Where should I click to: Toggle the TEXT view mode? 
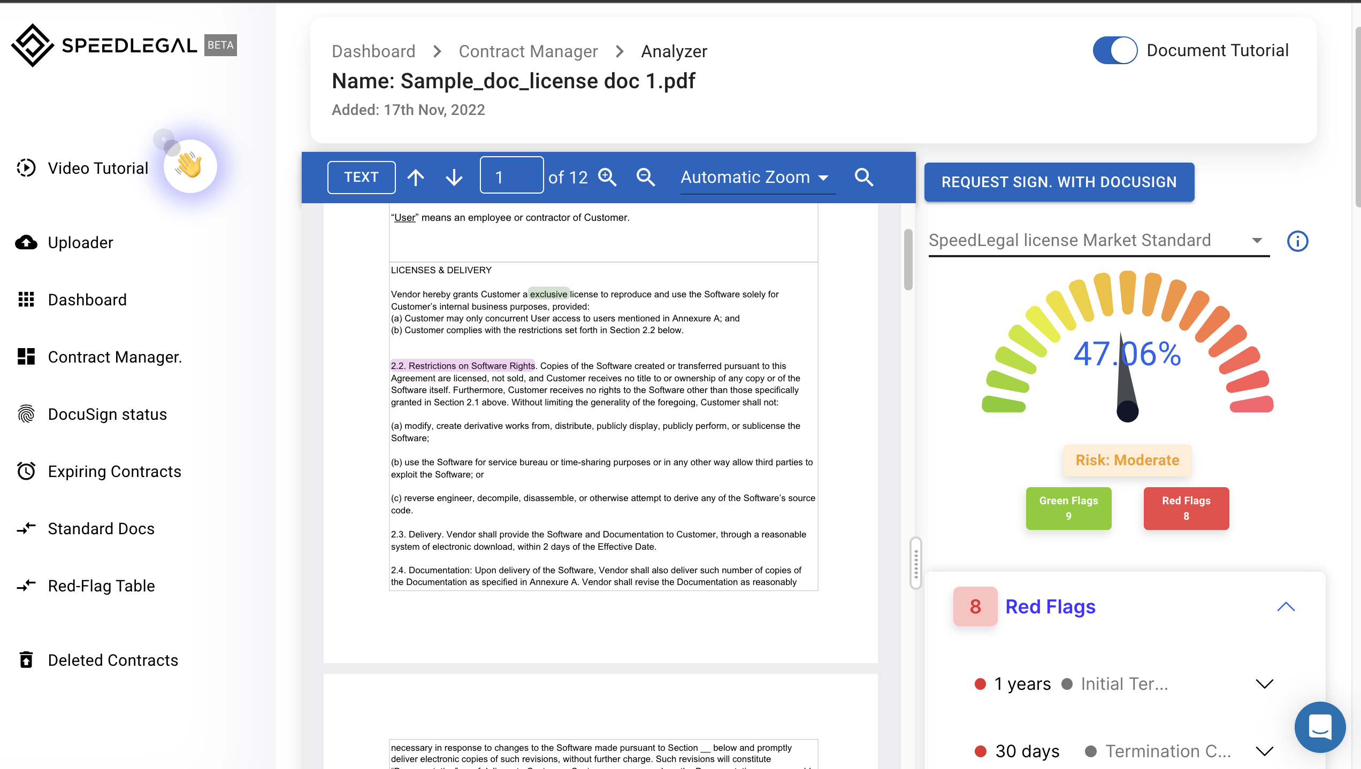[361, 177]
